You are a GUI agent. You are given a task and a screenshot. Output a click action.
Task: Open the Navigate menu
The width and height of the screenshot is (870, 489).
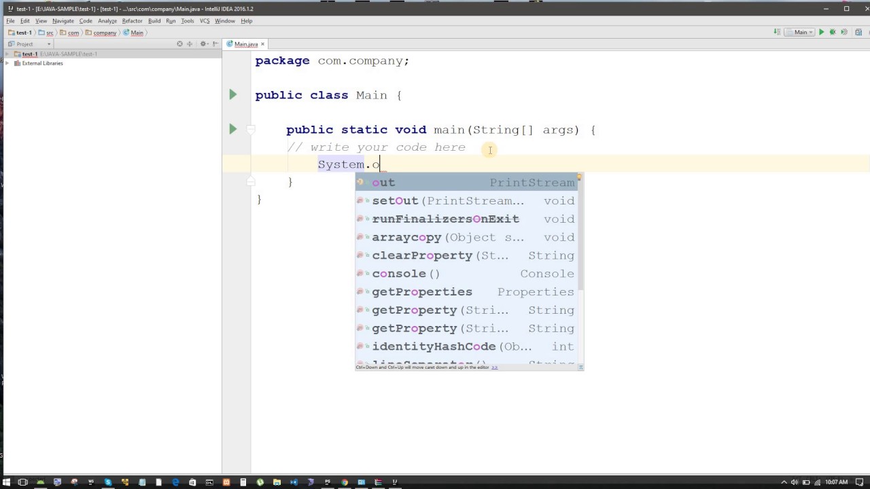[63, 21]
